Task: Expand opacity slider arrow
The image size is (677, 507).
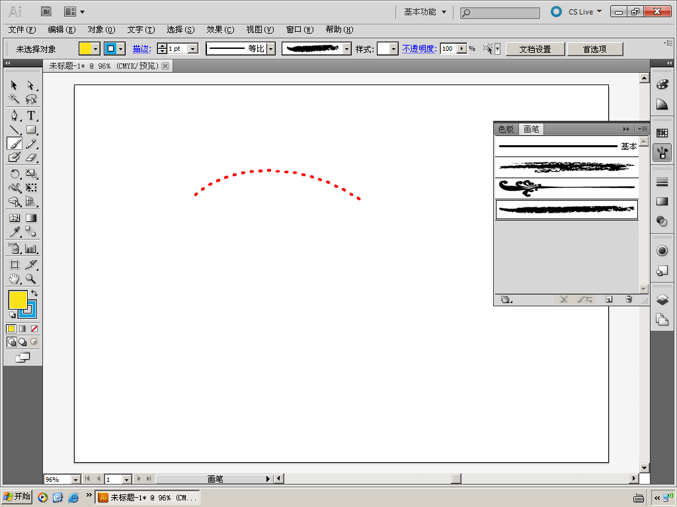Action: tap(462, 49)
